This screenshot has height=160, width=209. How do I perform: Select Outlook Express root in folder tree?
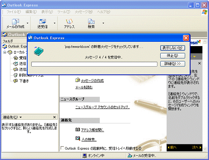pyautogui.click(x=18, y=46)
